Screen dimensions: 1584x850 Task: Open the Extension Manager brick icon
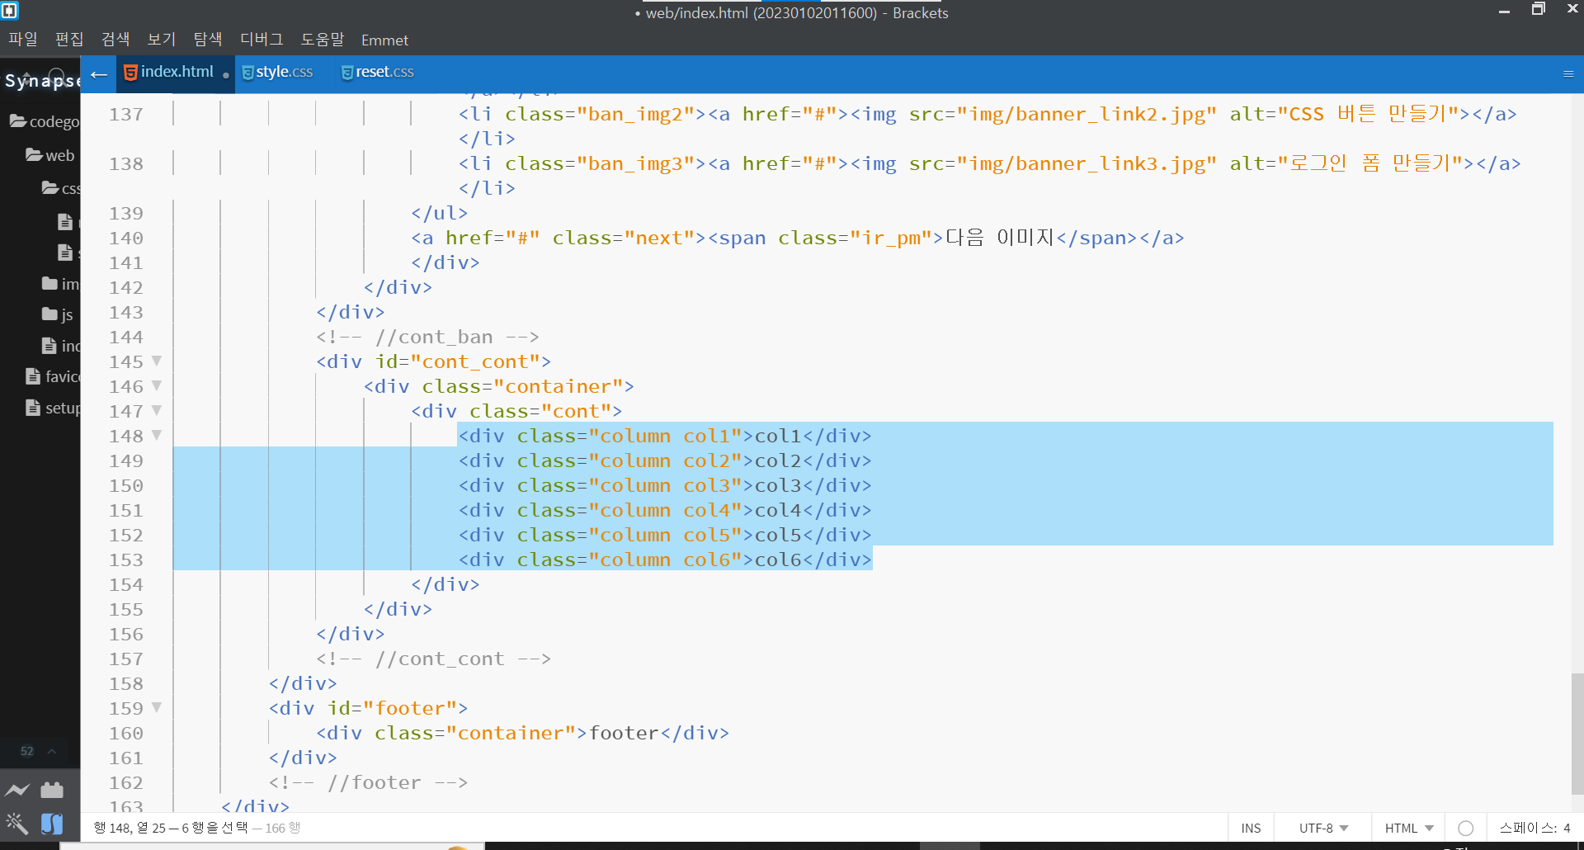[x=52, y=790]
